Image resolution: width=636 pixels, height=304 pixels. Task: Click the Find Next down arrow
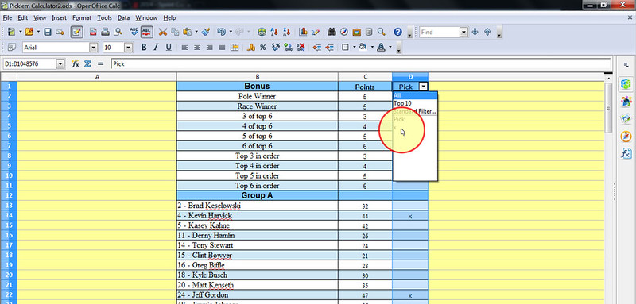click(475, 32)
